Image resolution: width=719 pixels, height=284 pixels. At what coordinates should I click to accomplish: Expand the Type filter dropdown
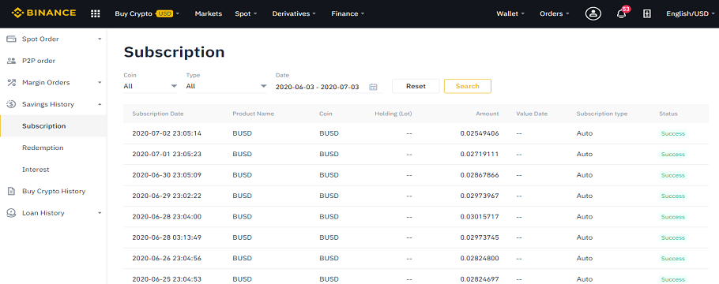point(227,86)
